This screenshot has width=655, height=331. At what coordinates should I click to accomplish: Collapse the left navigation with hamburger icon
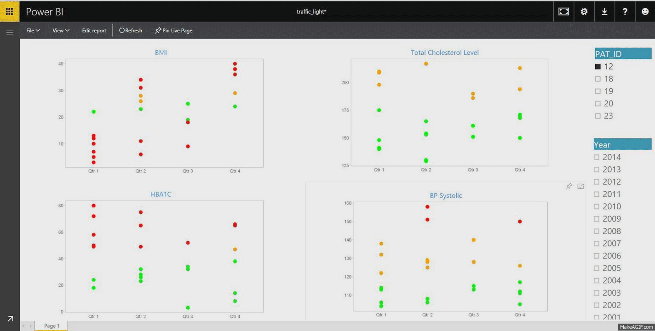point(10,32)
